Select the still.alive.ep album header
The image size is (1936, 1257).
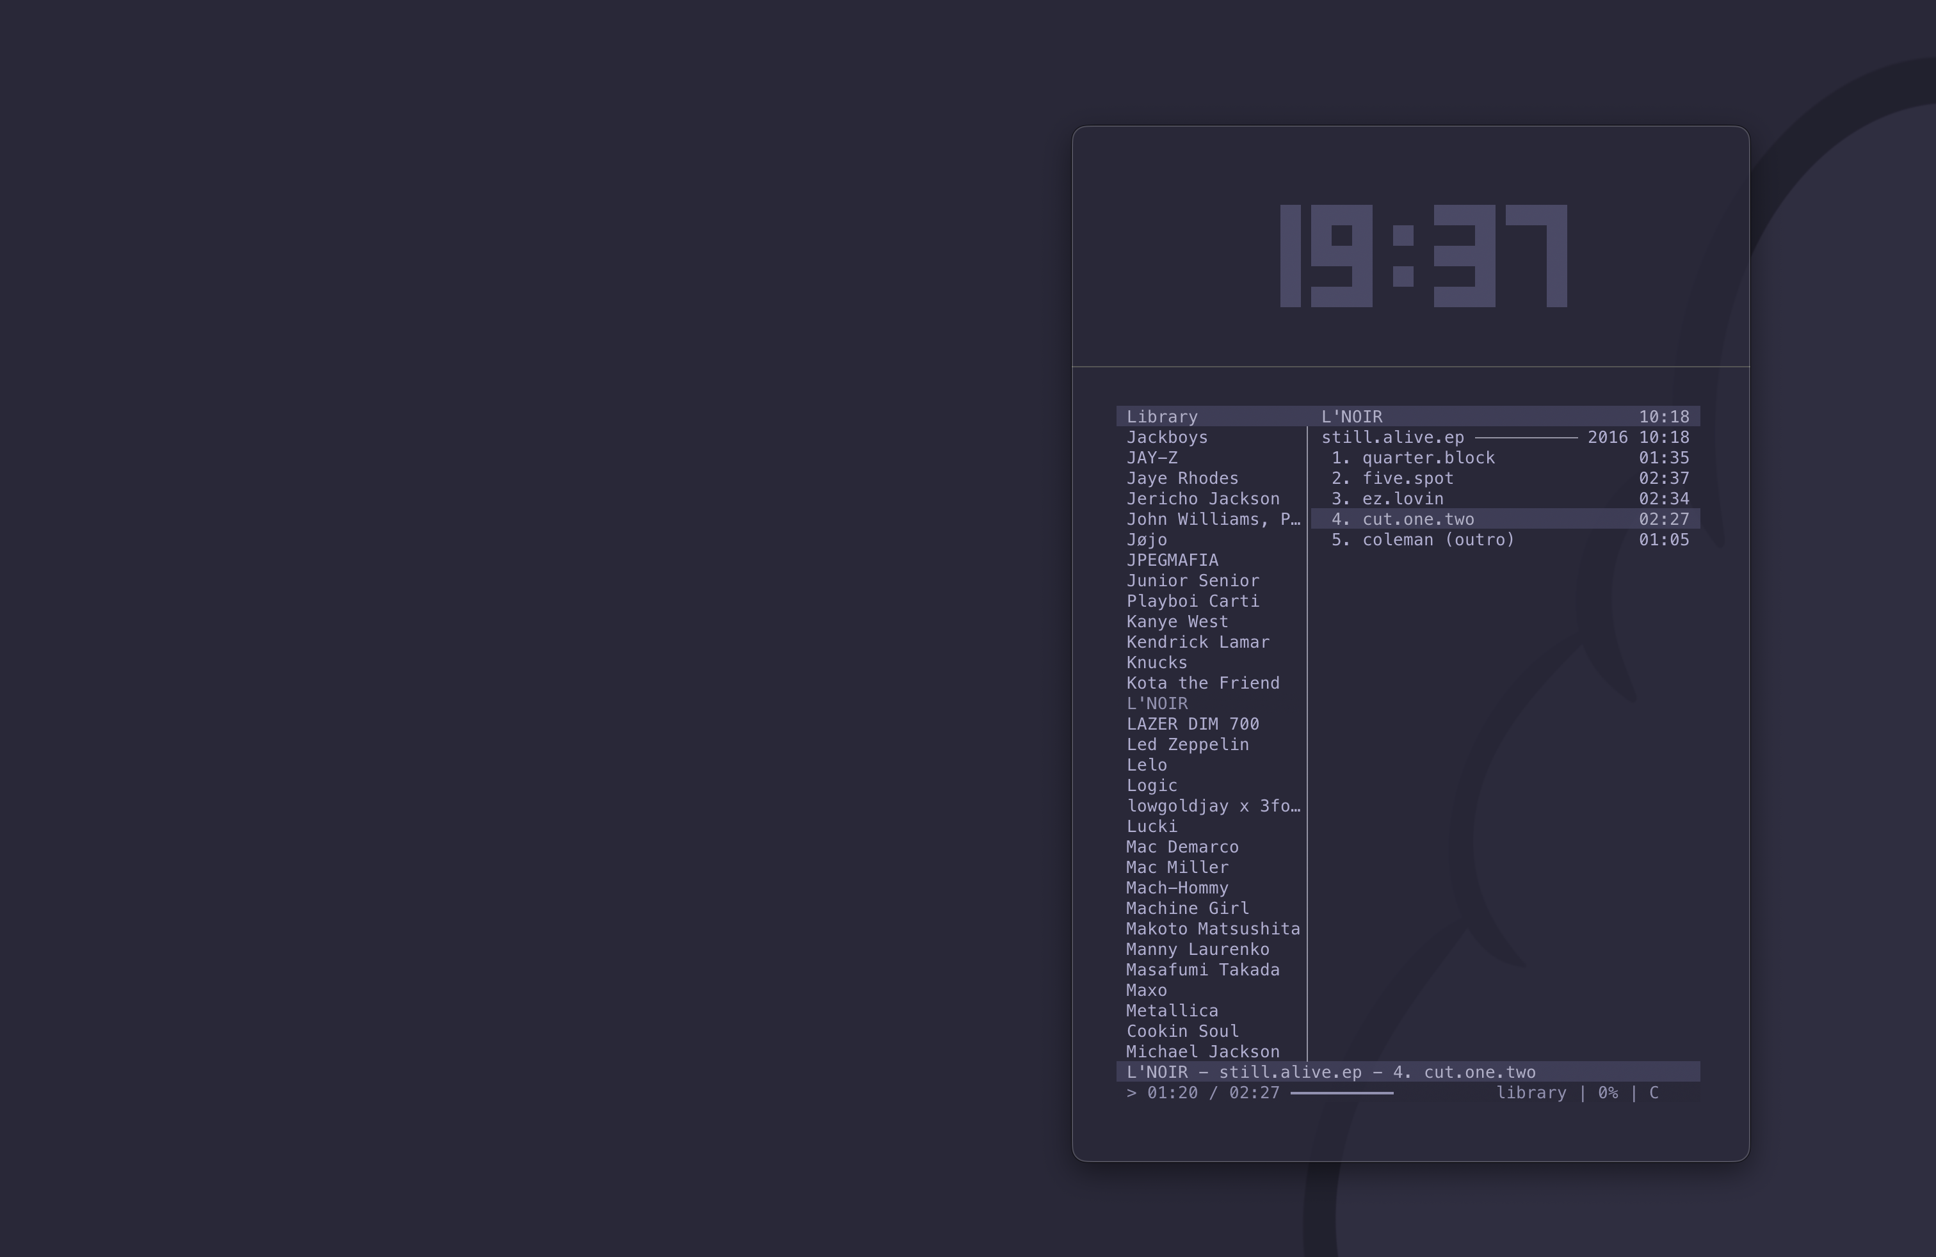[1505, 437]
